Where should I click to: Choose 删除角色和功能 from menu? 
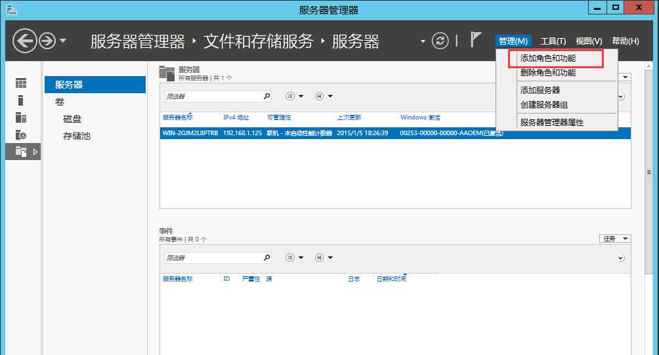click(x=548, y=73)
